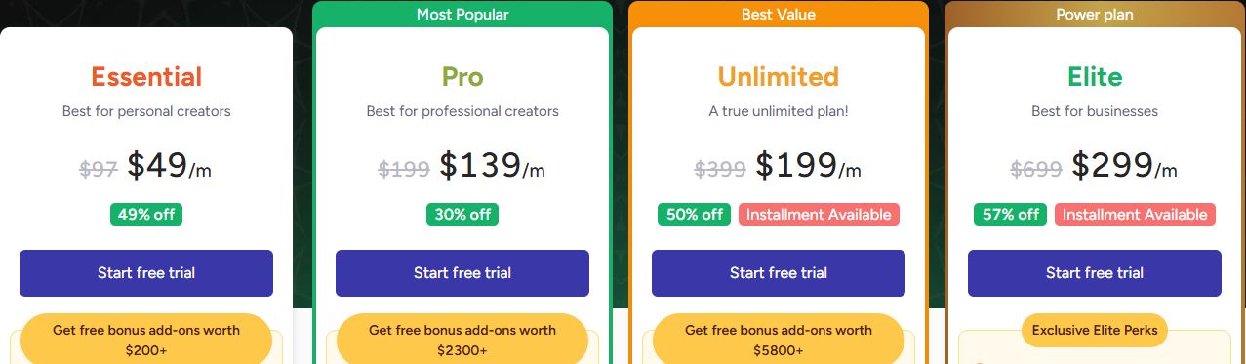Select Installment Available on Elite plan
1246x364 pixels.
(x=1135, y=215)
